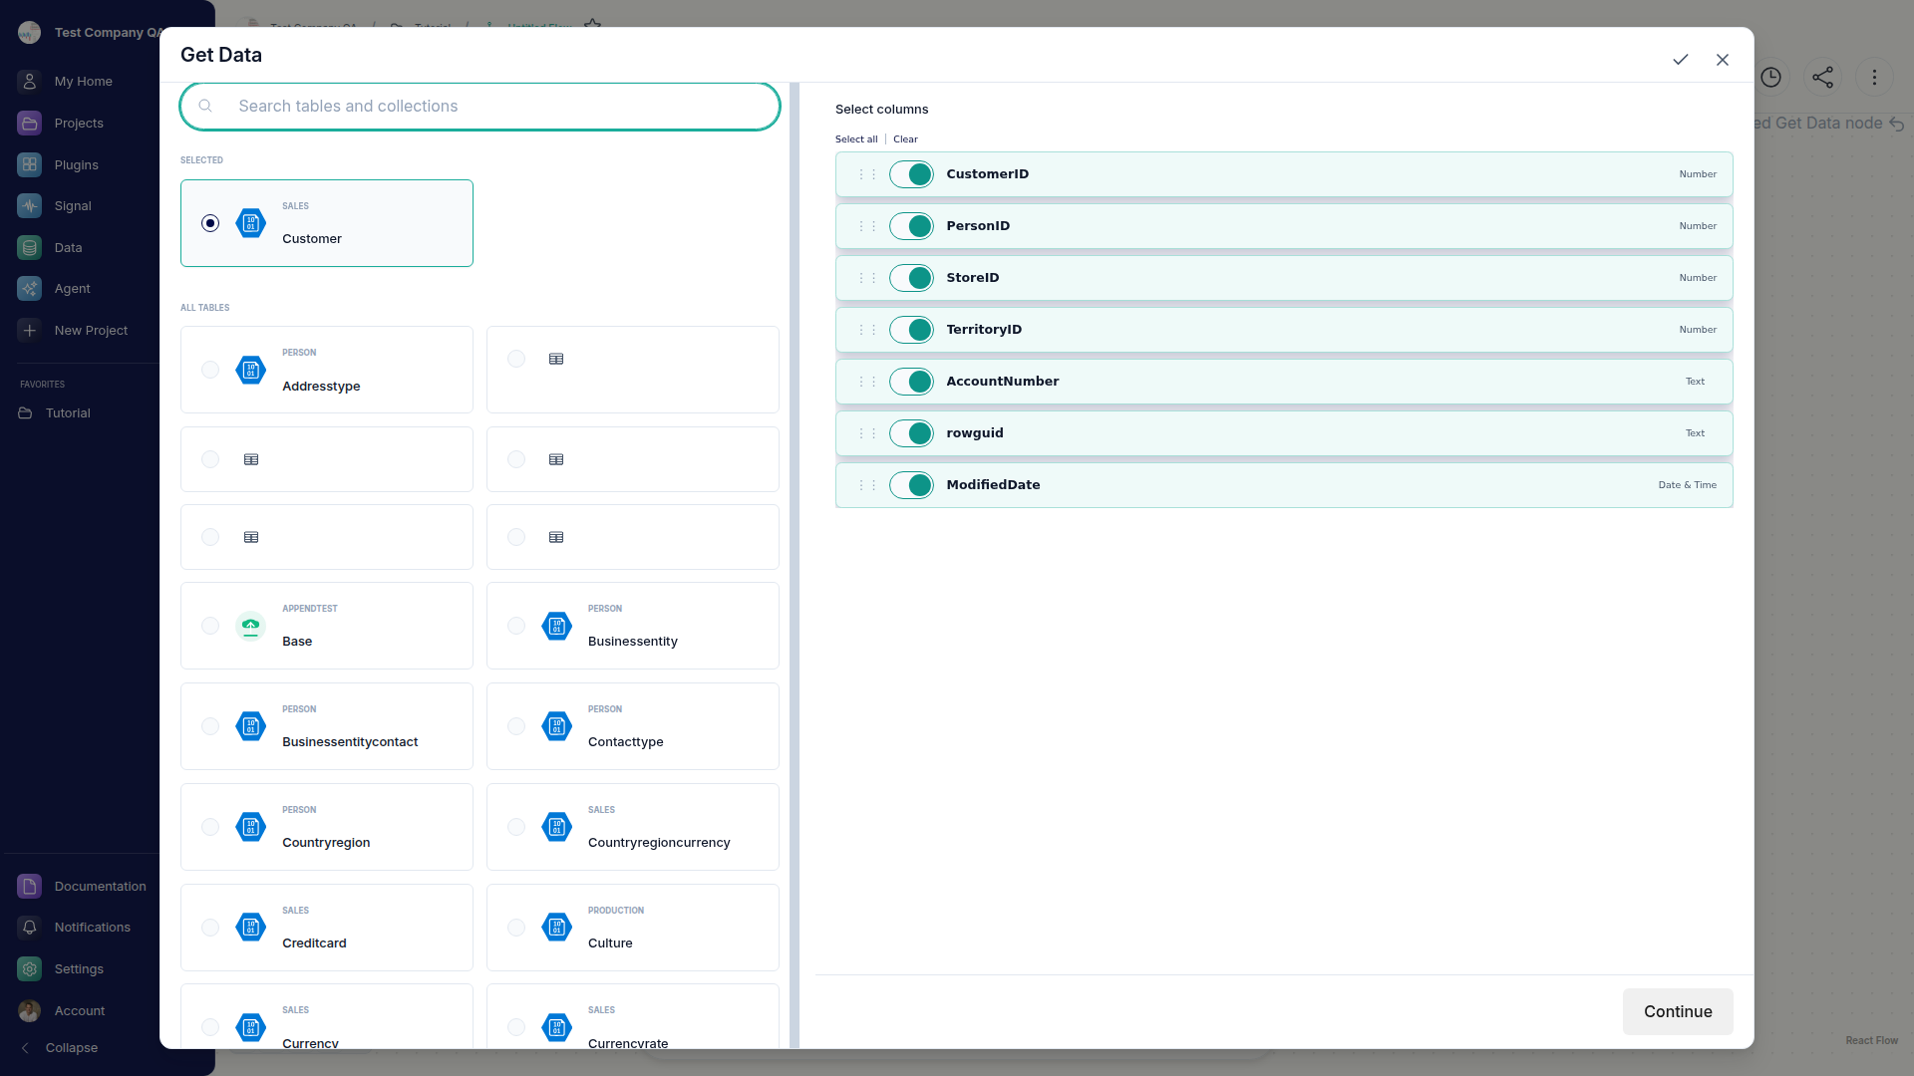Open Projects icon in sidebar
This screenshot has width=1914, height=1076.
point(30,124)
